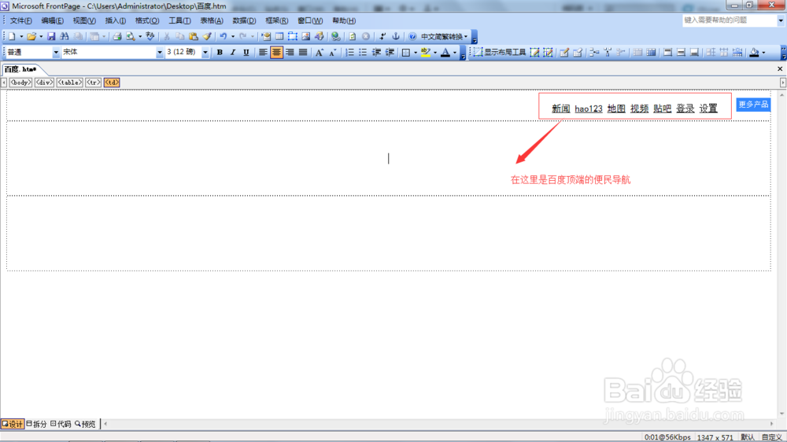Insert a table using Insert Table icon
The width and height of the screenshot is (787, 442).
[x=279, y=37]
